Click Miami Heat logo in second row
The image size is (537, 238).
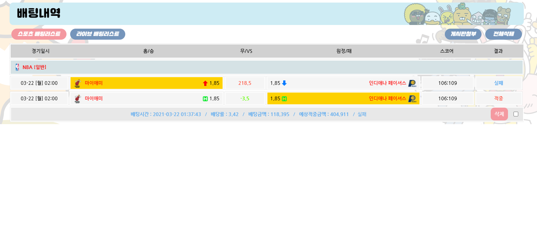(x=77, y=99)
